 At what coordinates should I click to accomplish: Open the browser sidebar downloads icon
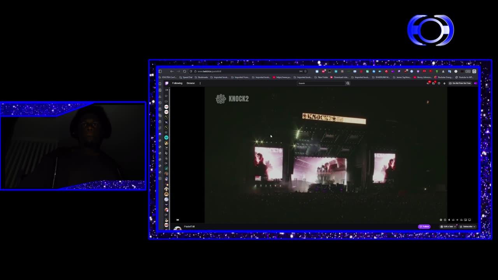tap(160, 96)
